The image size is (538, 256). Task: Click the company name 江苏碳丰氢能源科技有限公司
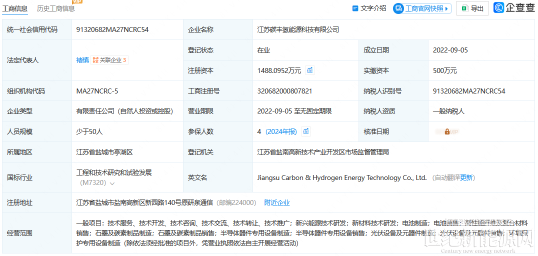click(x=298, y=29)
